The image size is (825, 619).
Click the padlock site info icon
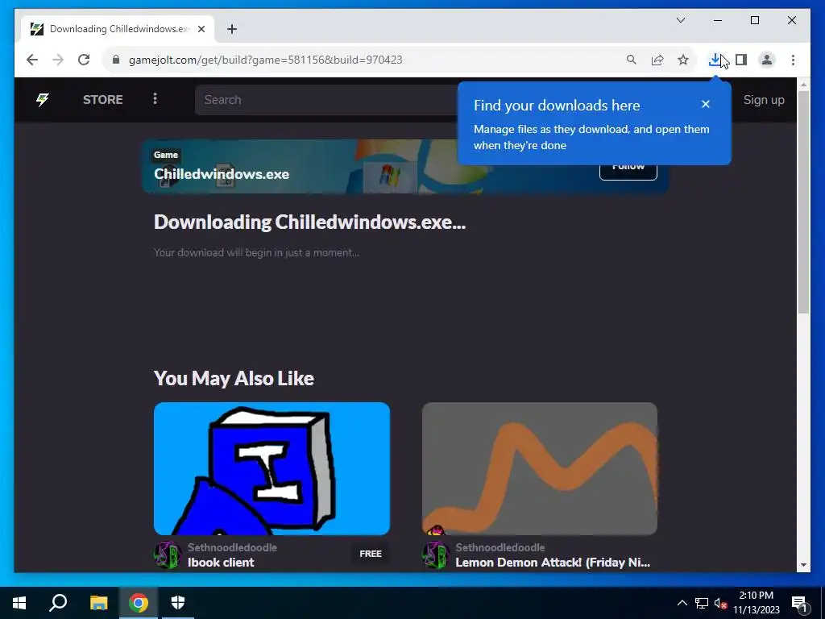pyautogui.click(x=116, y=60)
